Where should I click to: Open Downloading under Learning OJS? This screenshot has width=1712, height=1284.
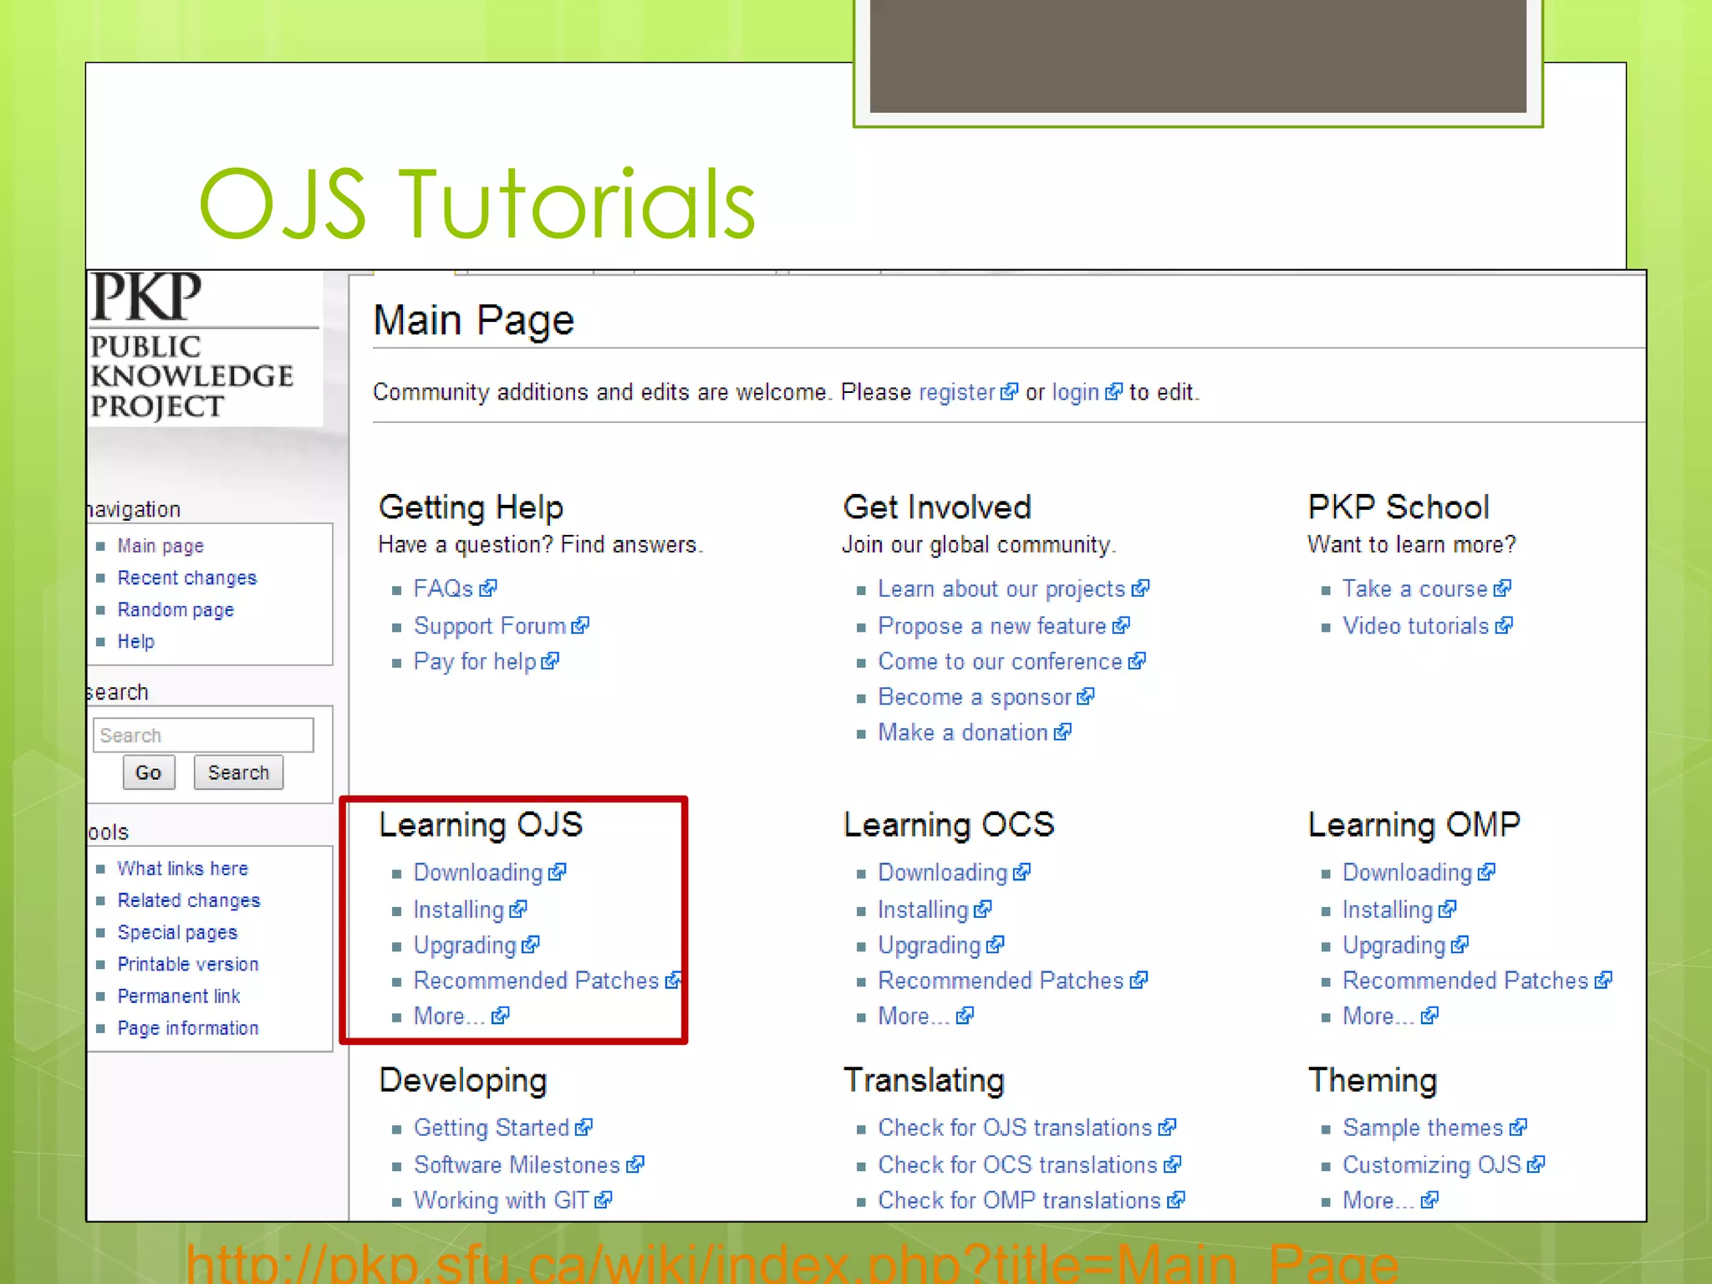[x=478, y=872]
